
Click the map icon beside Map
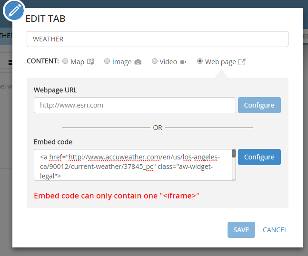(91, 62)
